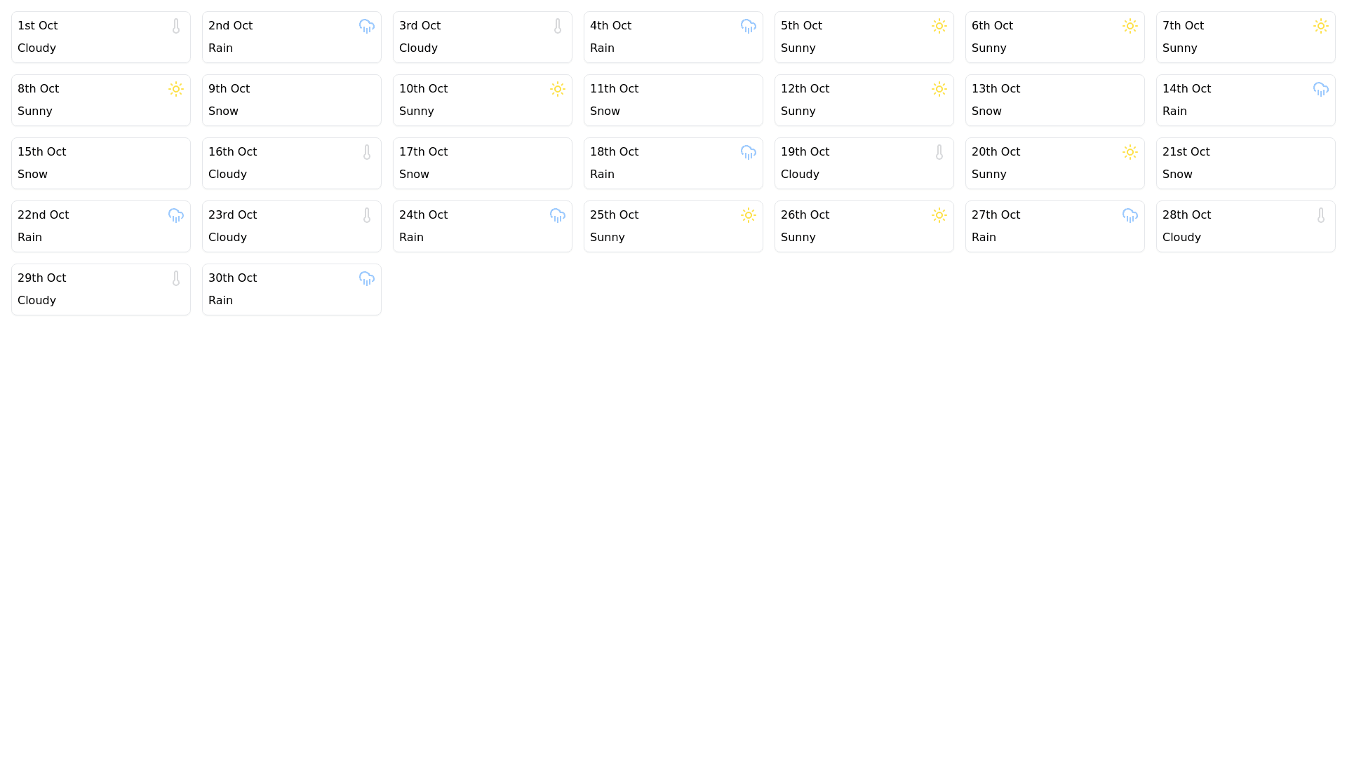Click the Cloudy text on 29th Oct
Viewport: 1347px width, 757px height.
click(37, 301)
